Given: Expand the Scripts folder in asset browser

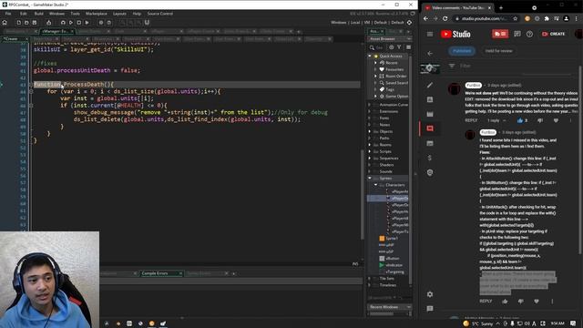Looking at the screenshot, I should coord(370,151).
